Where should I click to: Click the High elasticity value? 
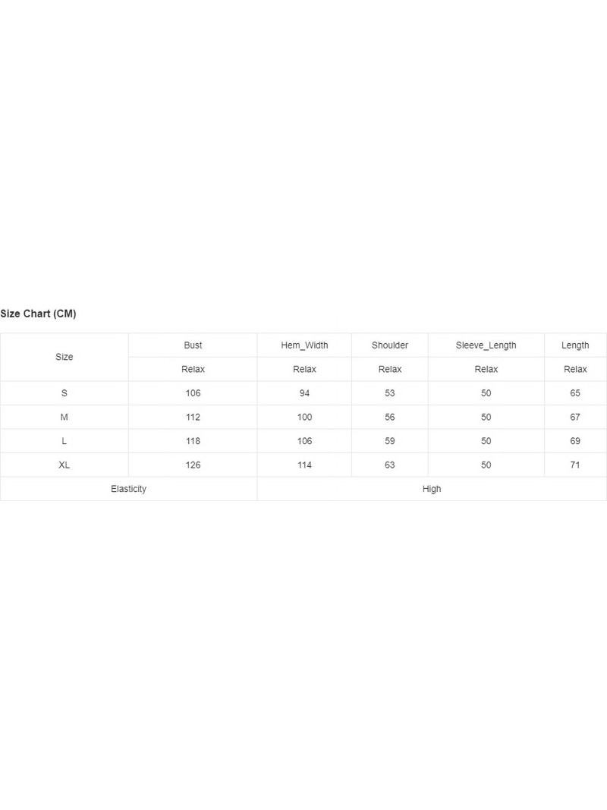[432, 489]
